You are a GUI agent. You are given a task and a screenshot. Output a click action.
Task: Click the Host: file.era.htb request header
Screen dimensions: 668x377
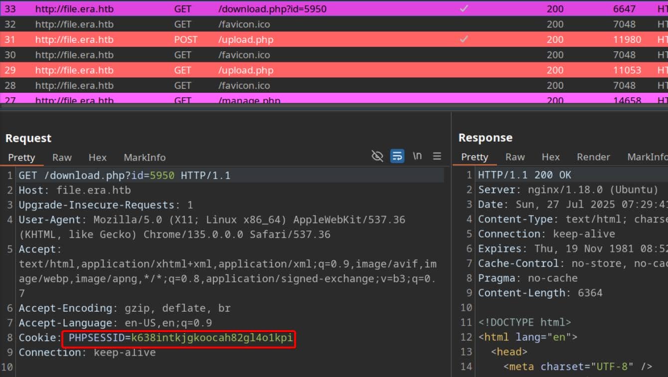point(75,190)
